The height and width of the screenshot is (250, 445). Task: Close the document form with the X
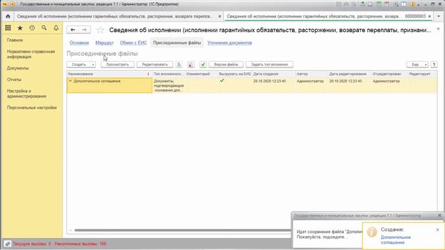[x=438, y=29]
